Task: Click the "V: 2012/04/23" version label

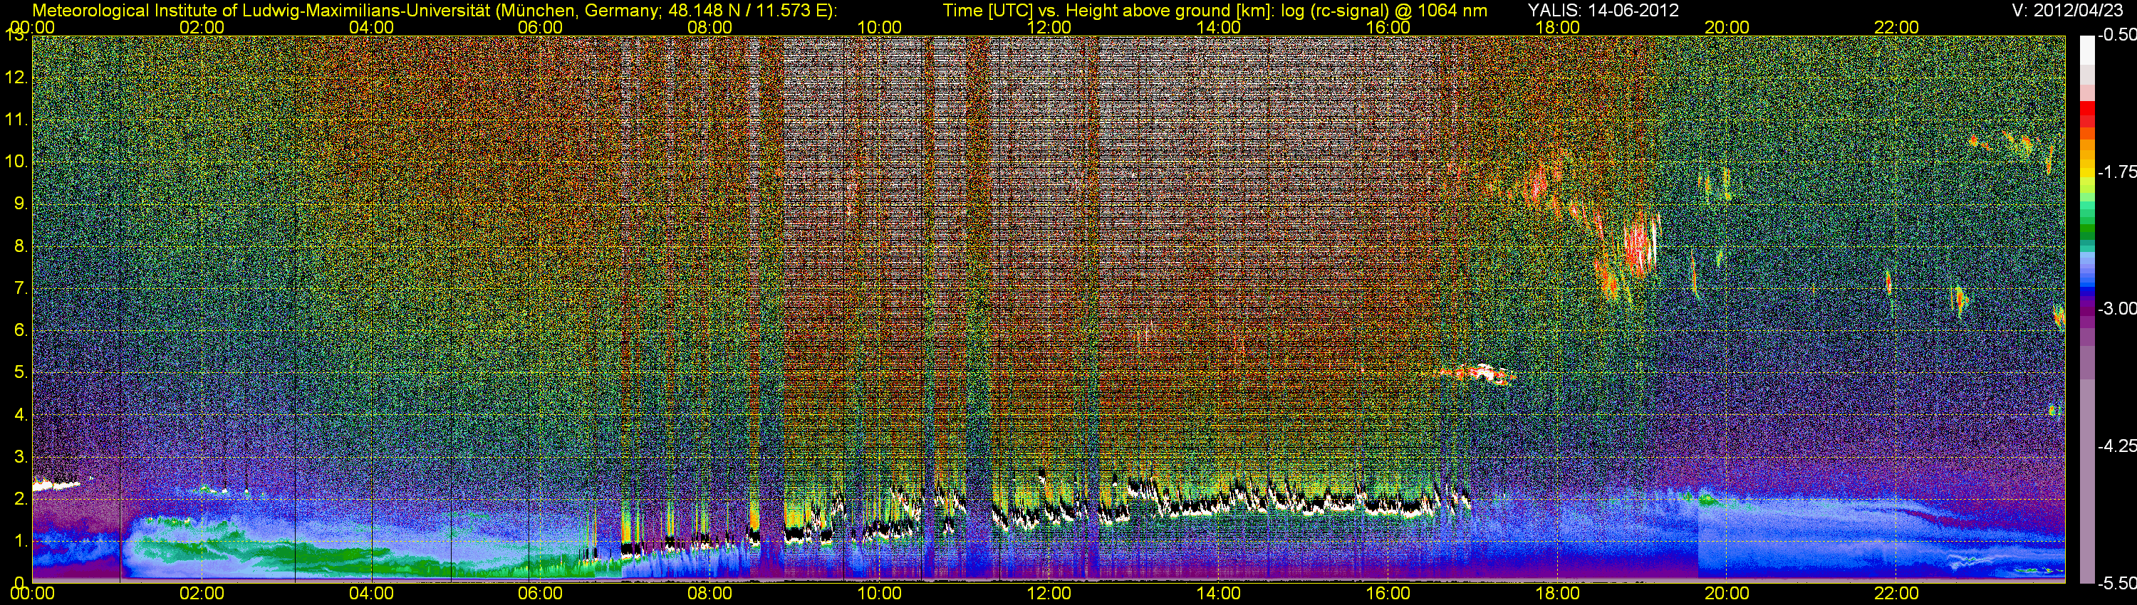Action: tap(2066, 10)
